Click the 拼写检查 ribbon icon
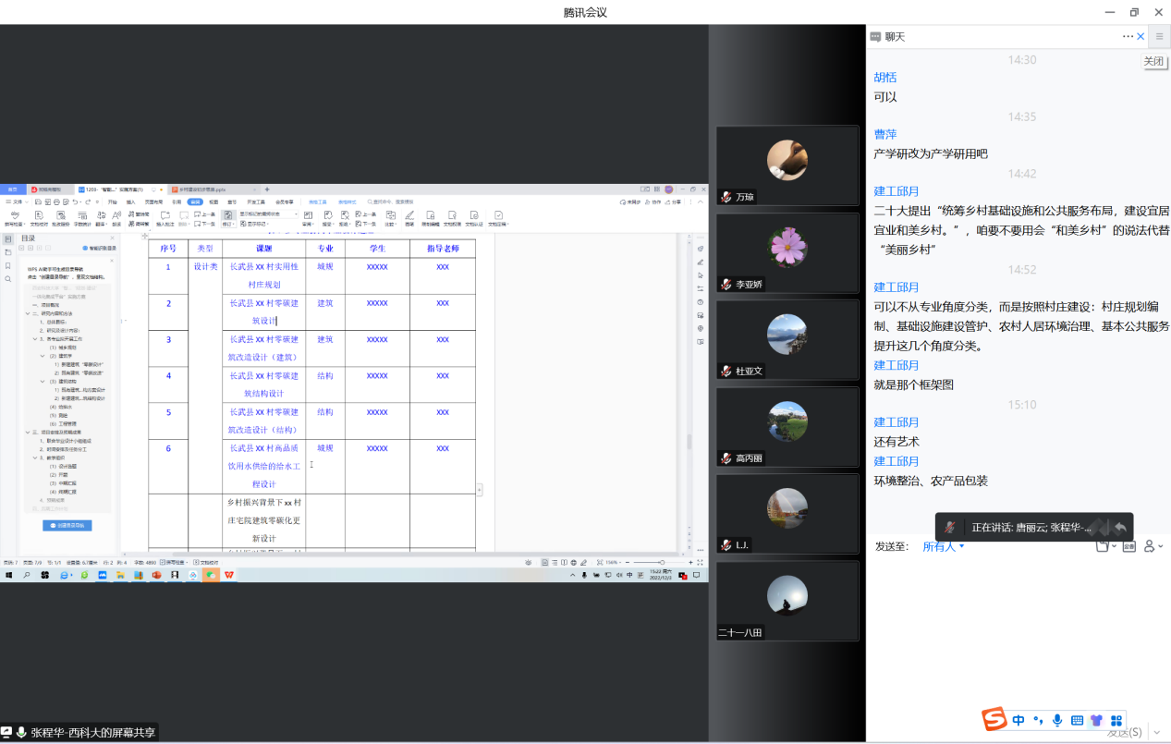 [x=16, y=217]
